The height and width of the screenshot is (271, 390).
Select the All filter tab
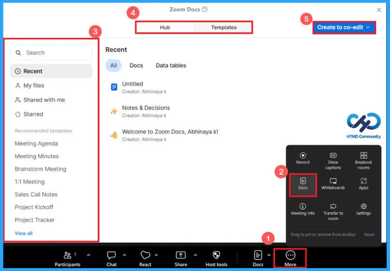click(114, 65)
